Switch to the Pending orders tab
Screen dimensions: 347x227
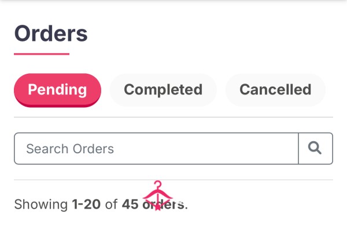point(57,90)
